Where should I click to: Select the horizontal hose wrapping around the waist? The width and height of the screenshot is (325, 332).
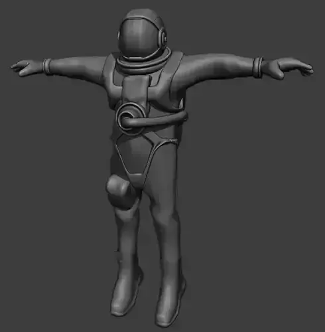155,120
